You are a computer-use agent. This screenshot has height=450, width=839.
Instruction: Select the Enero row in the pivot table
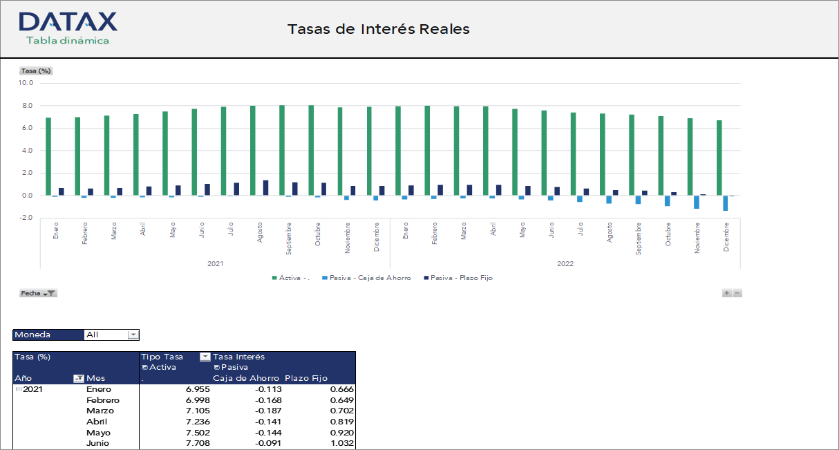(x=100, y=388)
